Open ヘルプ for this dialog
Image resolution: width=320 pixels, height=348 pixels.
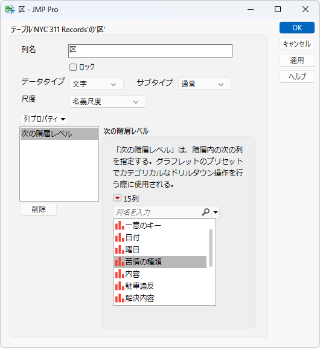(296, 77)
